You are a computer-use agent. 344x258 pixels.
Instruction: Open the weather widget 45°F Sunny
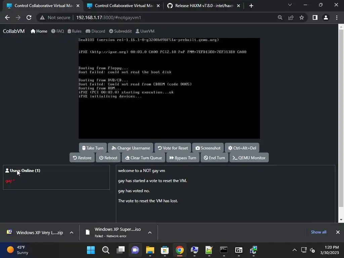pos(17,250)
